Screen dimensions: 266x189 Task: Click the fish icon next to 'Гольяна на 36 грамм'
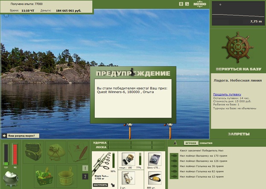tap(174, 166)
